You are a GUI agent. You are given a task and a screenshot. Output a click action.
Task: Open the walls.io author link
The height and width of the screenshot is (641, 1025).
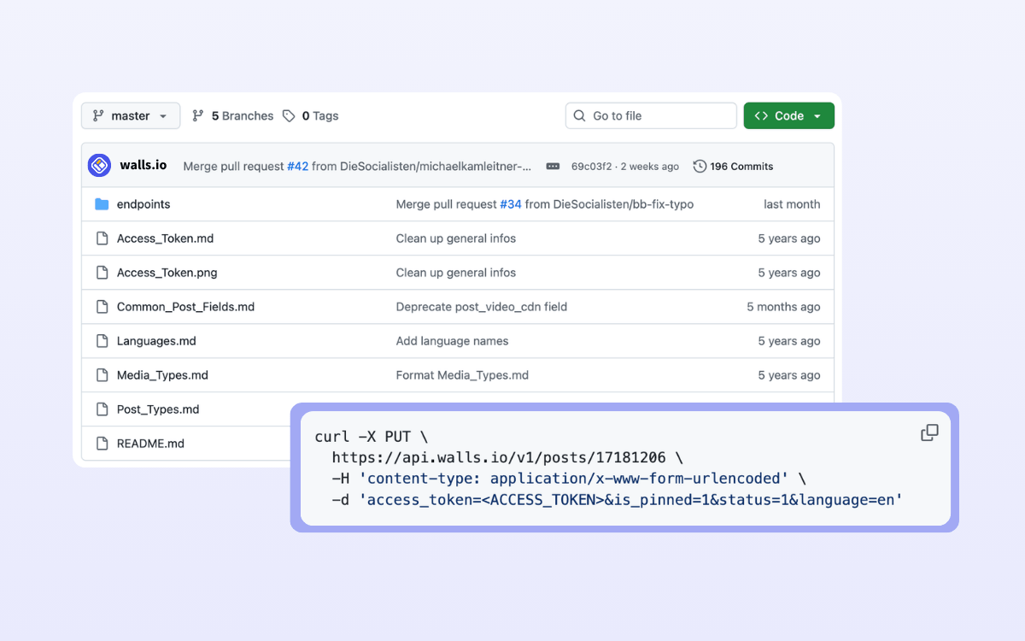tap(143, 165)
